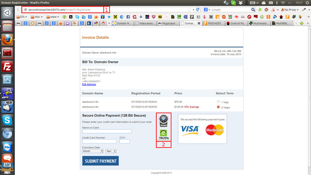This screenshot has height=175, width=311.
Task: Open TeamViewer from the Ubuntu dock
Action: click(7, 147)
